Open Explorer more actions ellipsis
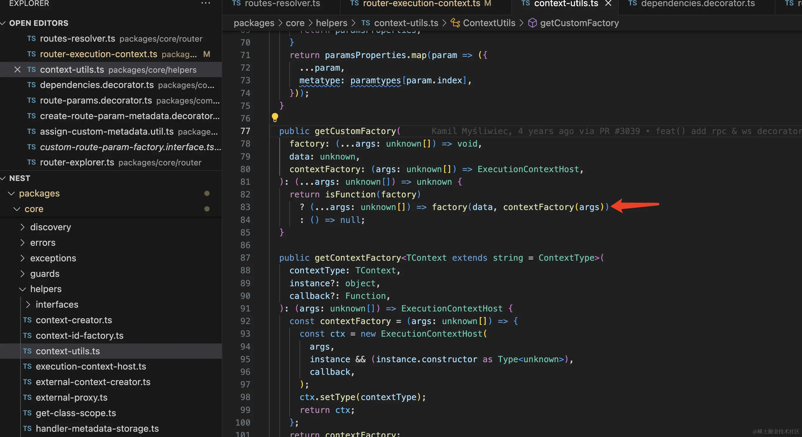This screenshot has height=437, width=802. (x=205, y=3)
